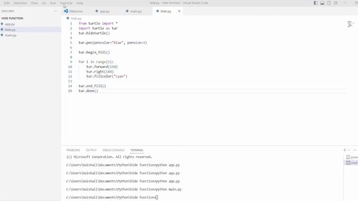Click the EXPLORER panel title
Image resolution: width=358 pixels, height=201 pixels.
click(8, 11)
